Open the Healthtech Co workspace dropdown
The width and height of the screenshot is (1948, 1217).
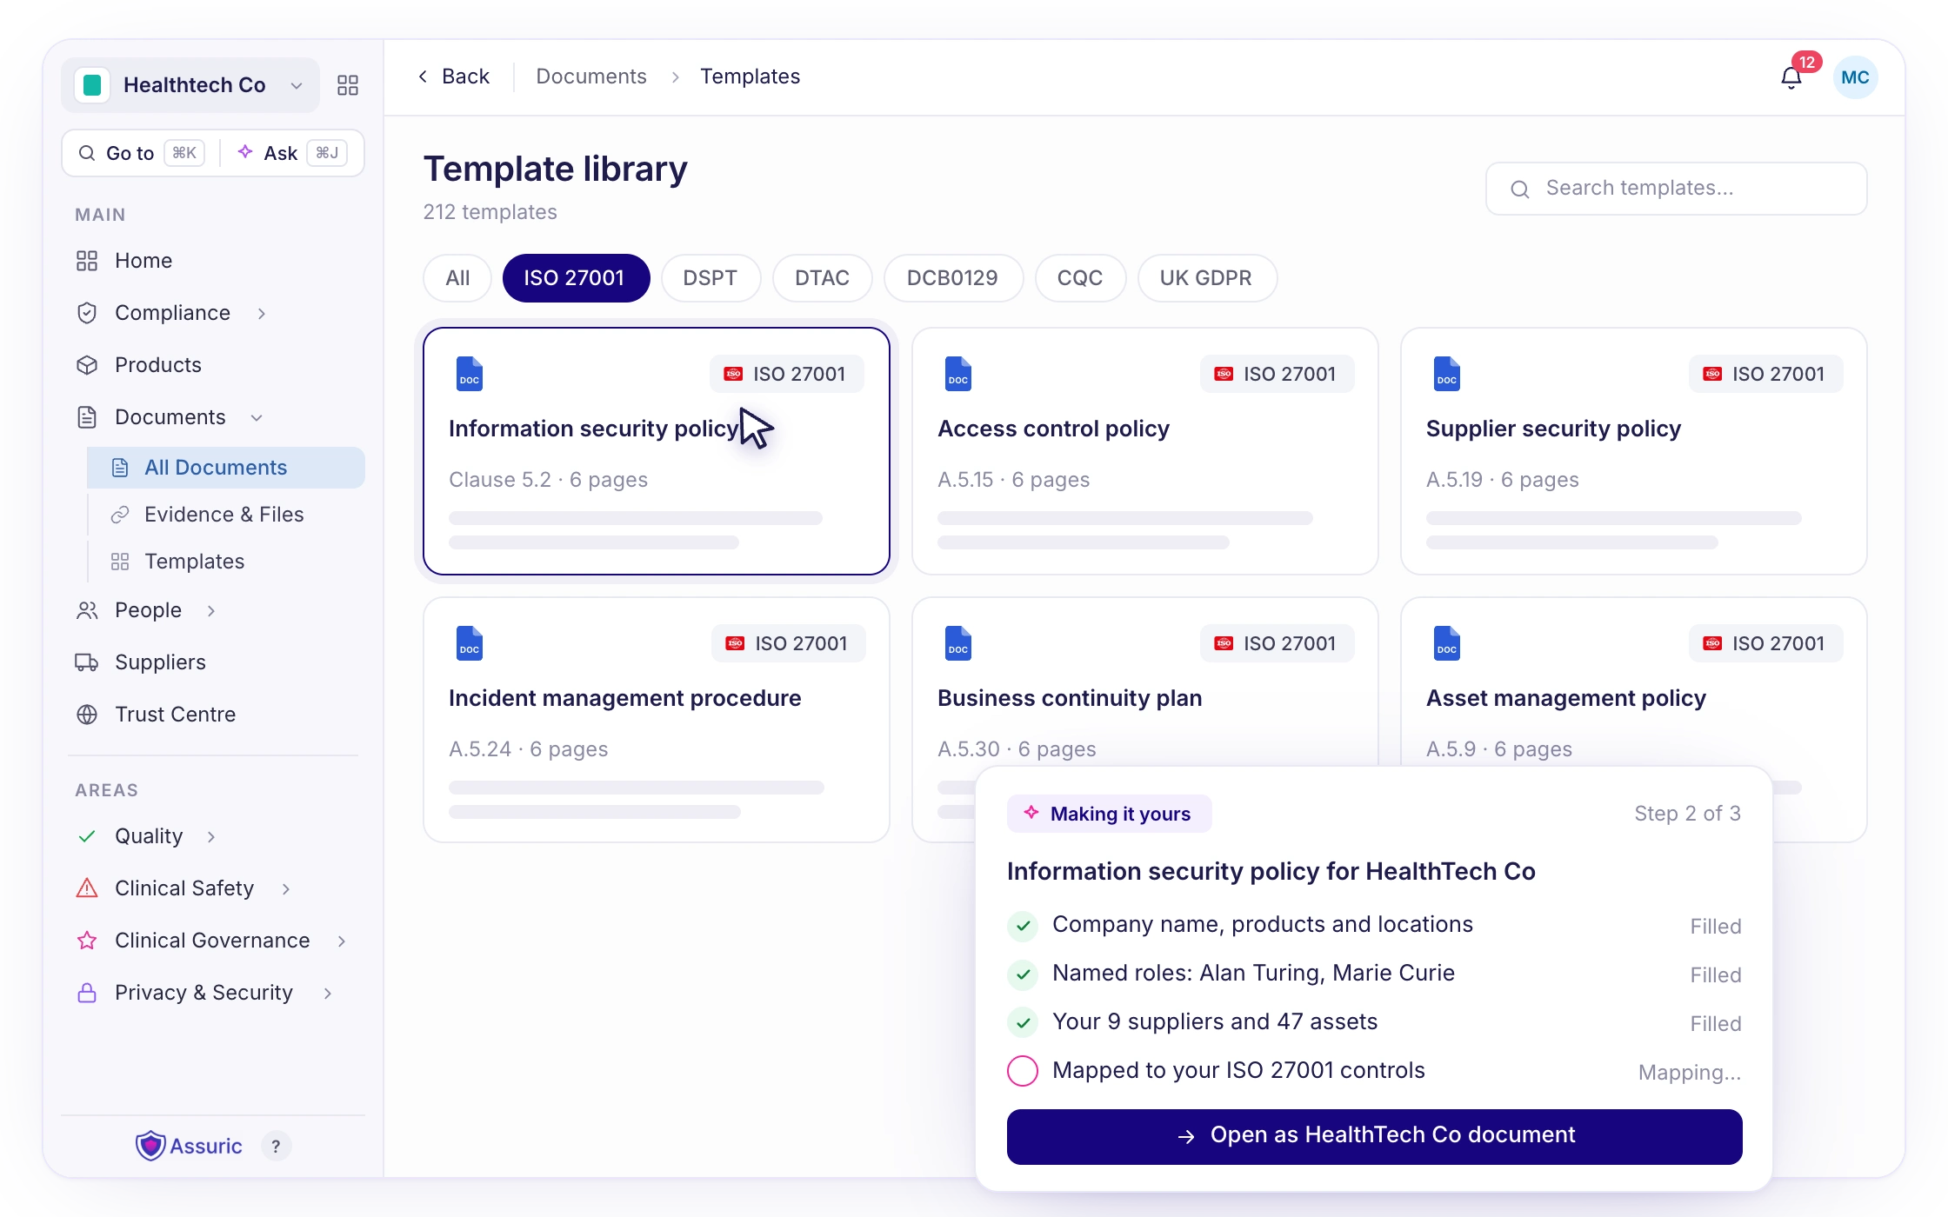coord(190,85)
